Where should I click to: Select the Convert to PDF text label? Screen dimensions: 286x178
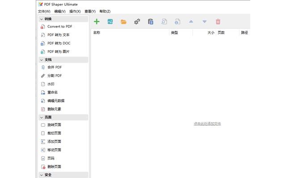pos(59,27)
